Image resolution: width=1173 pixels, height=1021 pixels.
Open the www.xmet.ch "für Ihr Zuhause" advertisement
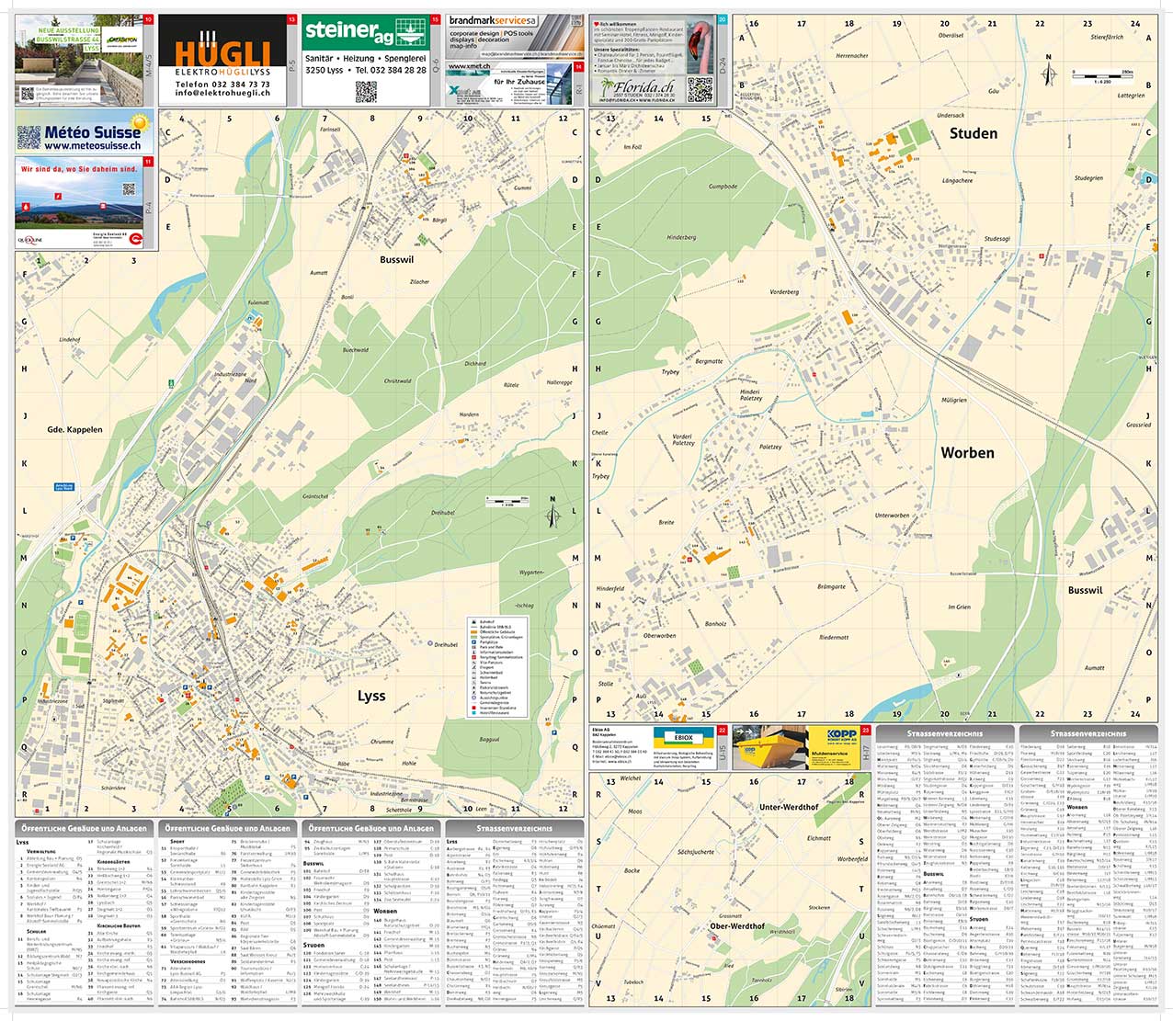[510, 83]
